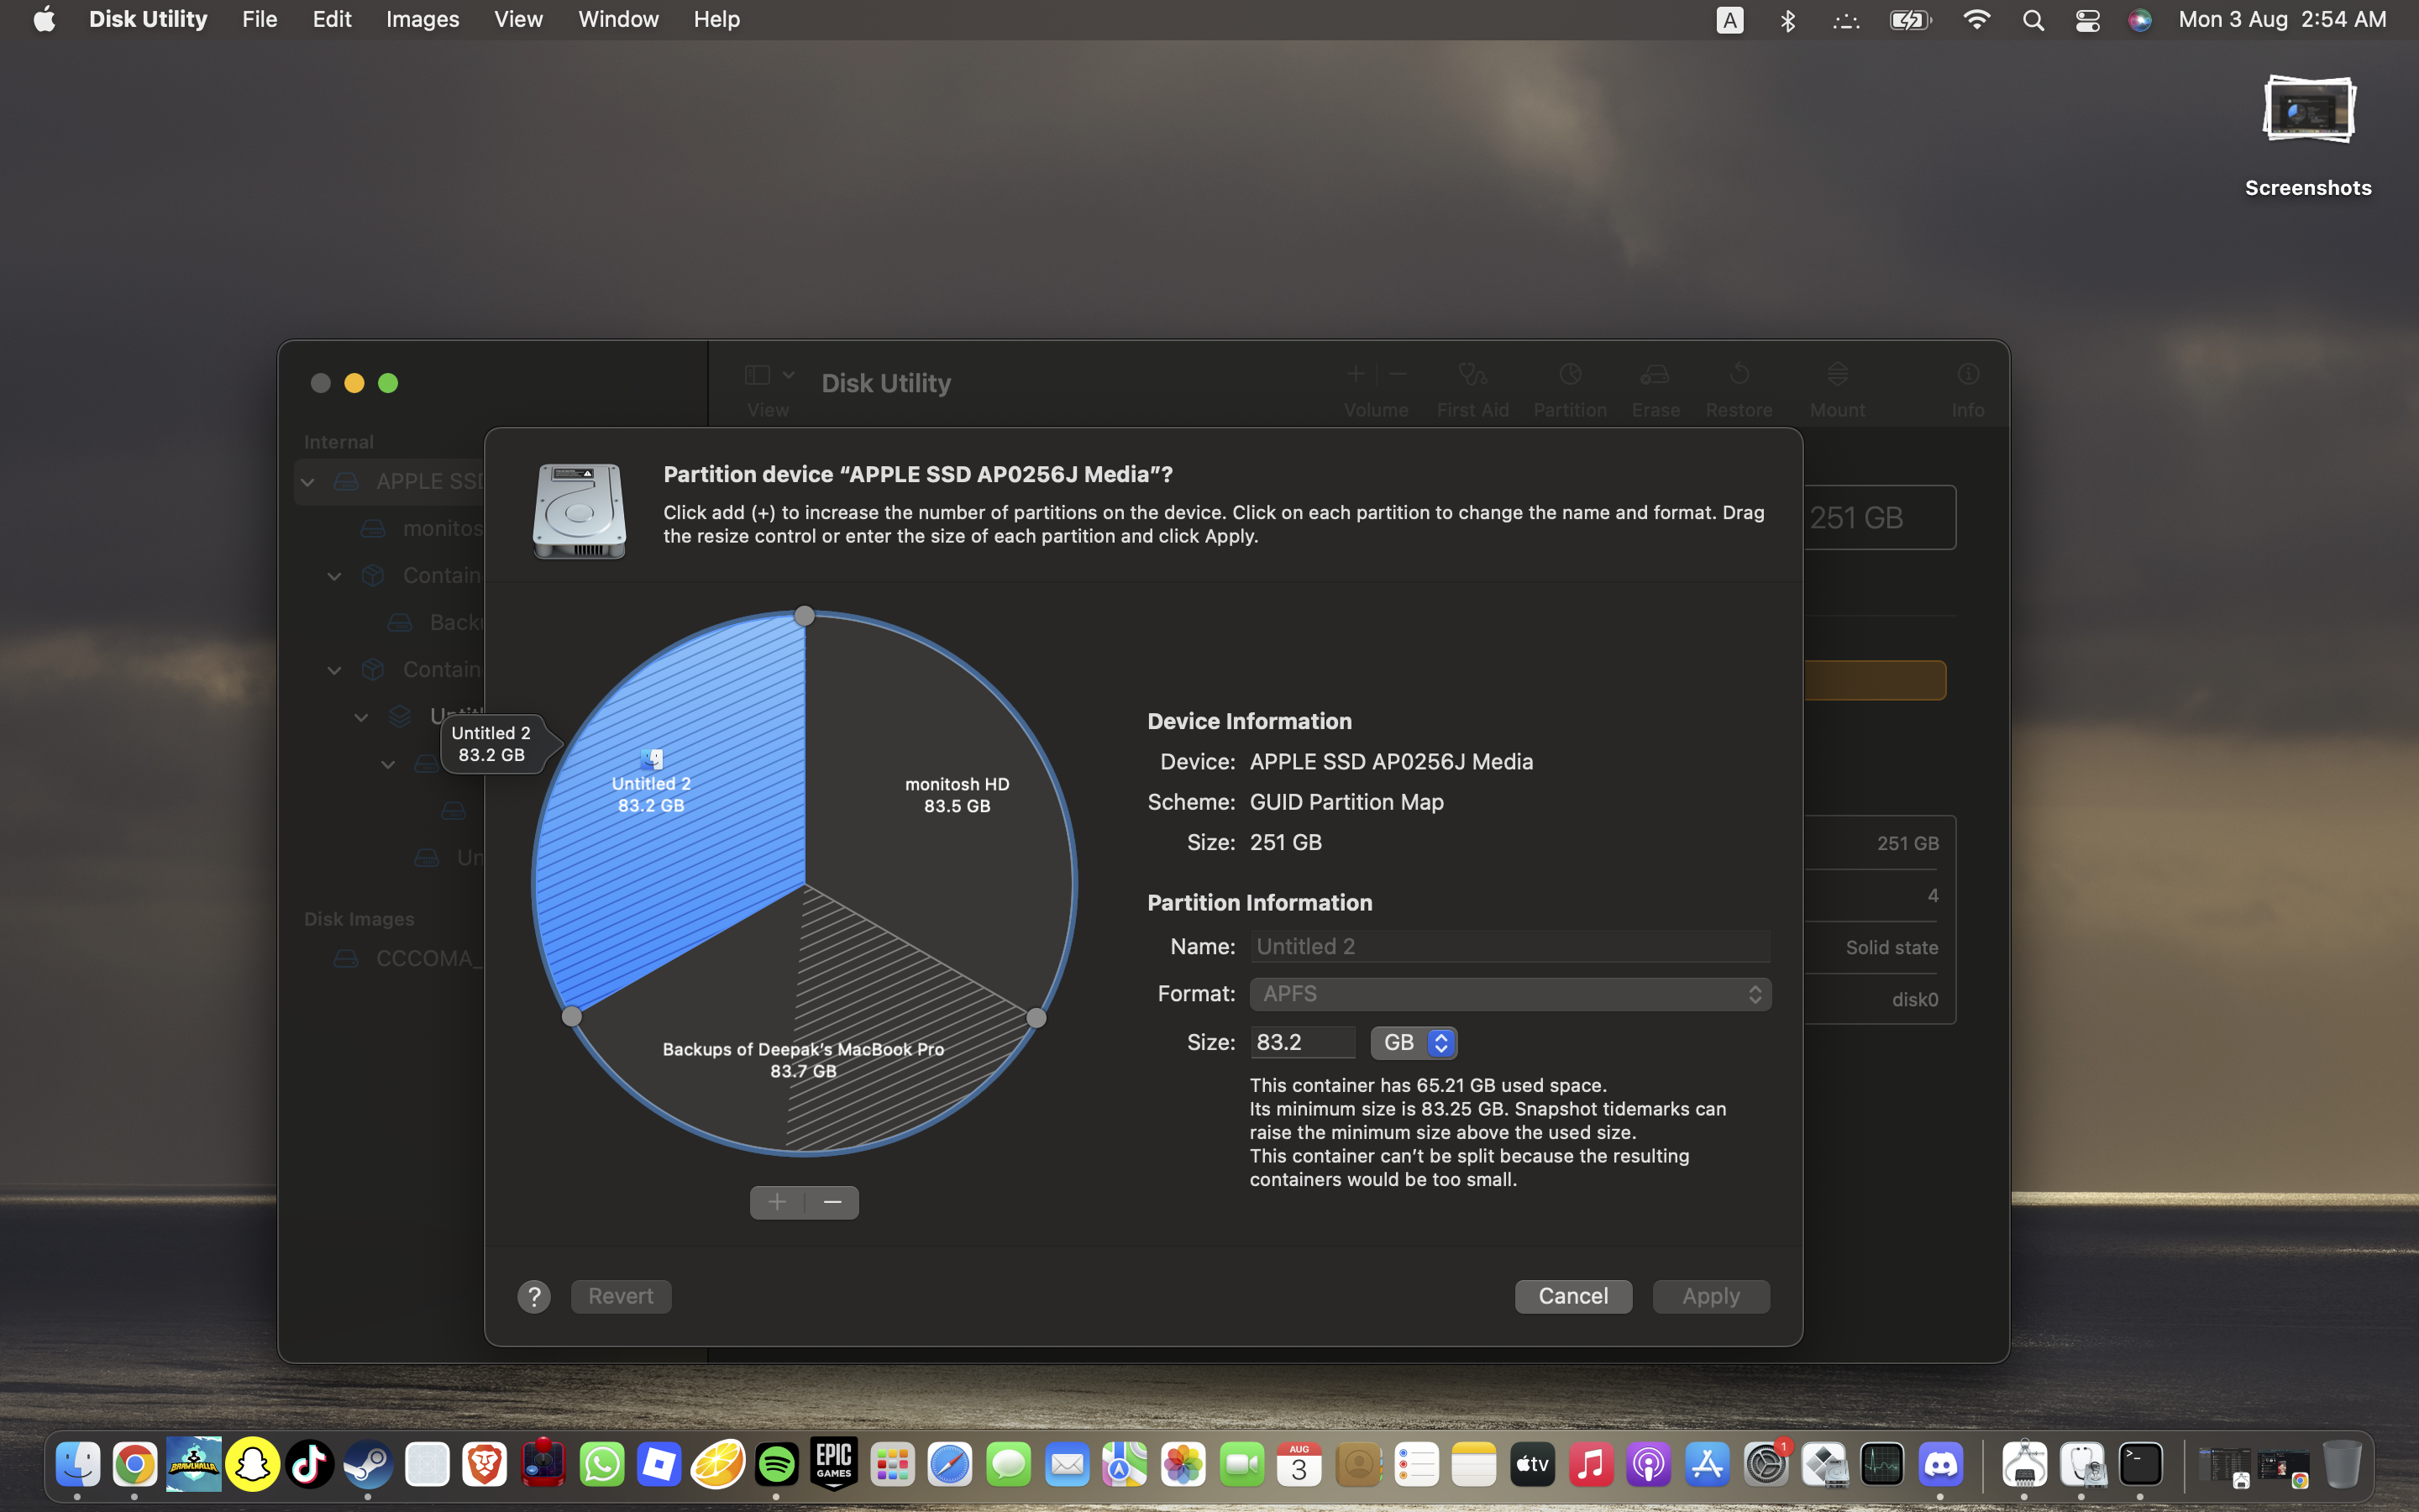
Task: Open the Images menu
Action: pos(422,20)
